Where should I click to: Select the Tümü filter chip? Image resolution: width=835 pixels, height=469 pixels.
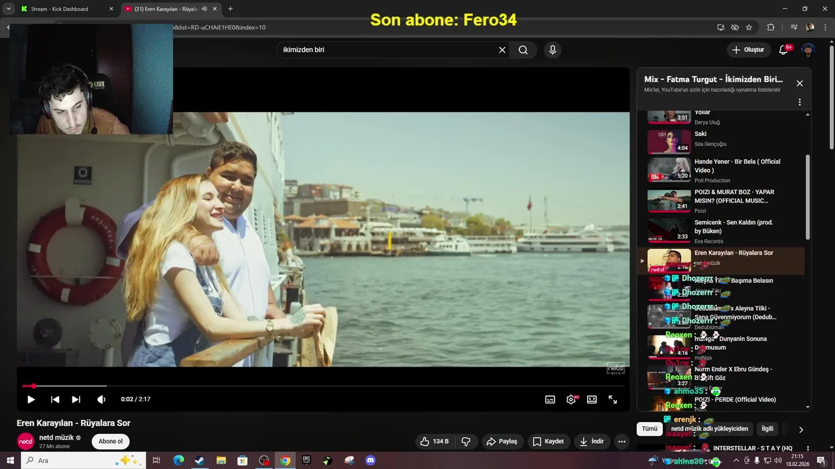650,429
